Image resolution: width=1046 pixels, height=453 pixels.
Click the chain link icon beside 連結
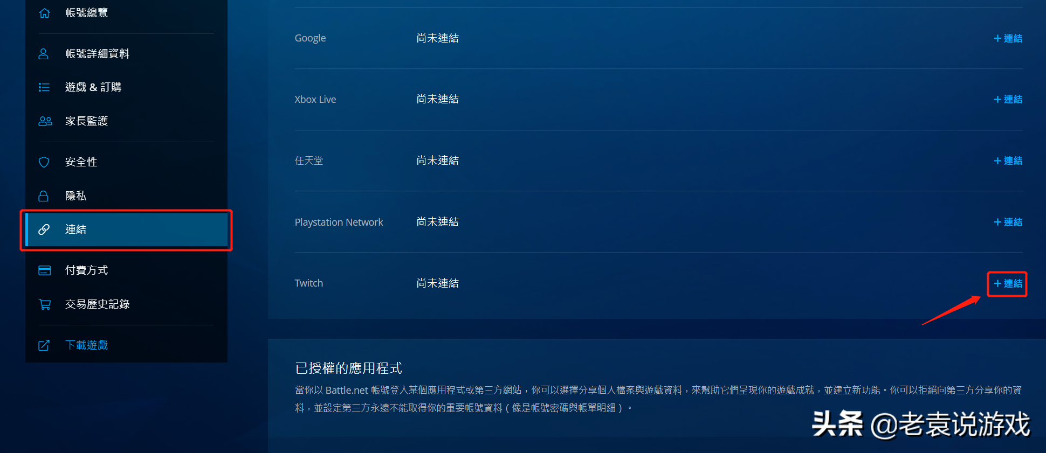click(44, 229)
